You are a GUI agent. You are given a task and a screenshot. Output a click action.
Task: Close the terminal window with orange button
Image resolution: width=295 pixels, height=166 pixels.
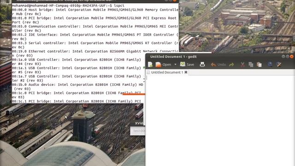click(175, 0)
